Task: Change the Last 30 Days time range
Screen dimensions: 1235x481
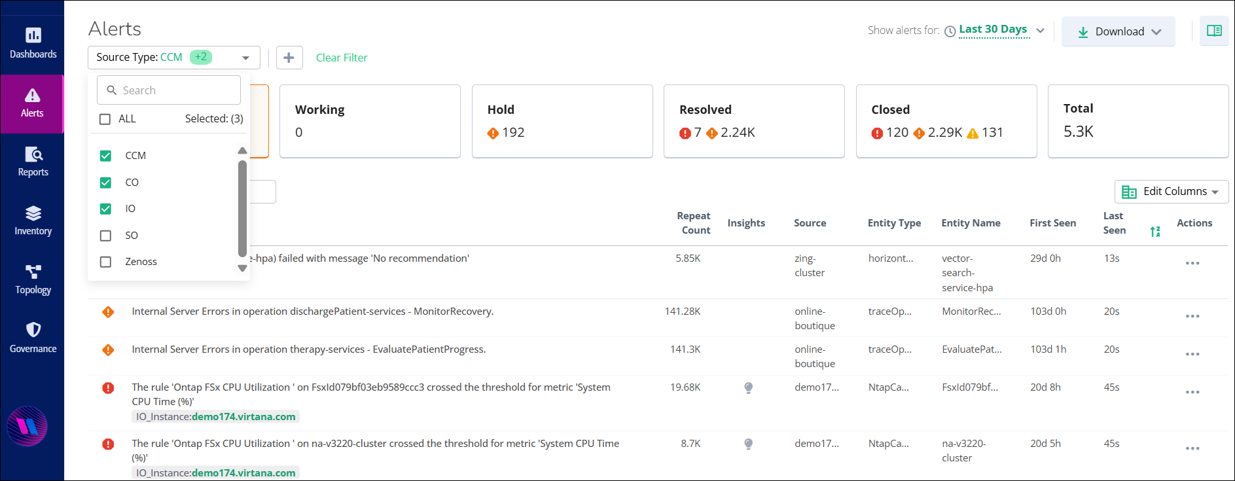Action: coord(993,29)
